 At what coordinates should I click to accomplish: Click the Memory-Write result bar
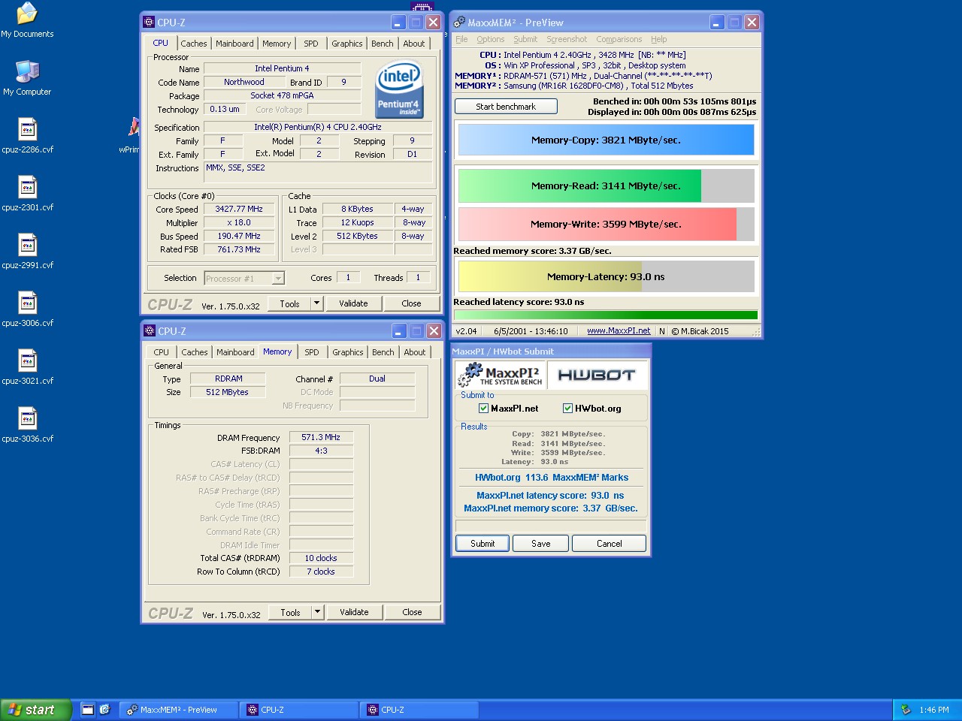606,224
